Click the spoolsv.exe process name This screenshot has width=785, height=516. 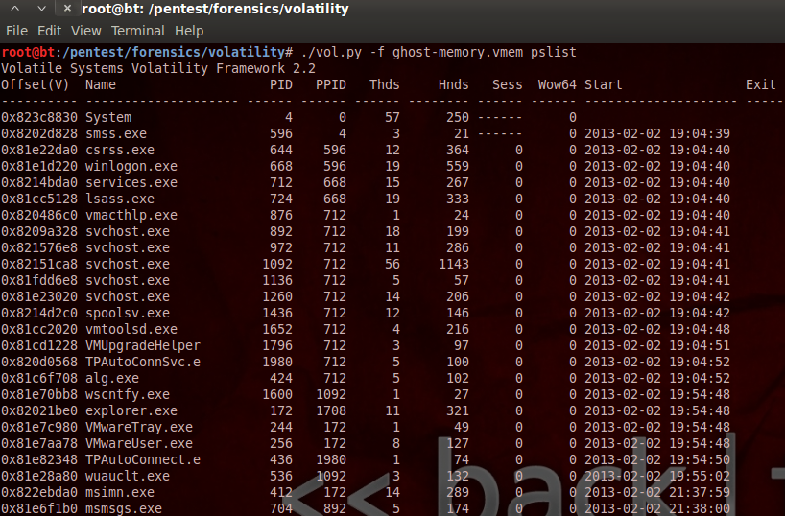pos(128,313)
